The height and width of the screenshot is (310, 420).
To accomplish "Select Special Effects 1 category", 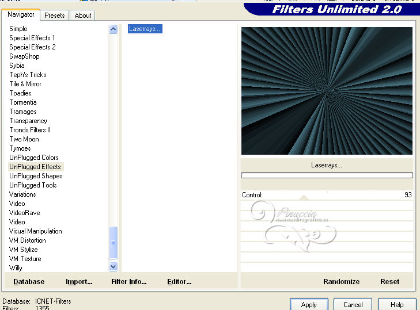I will pyautogui.click(x=32, y=38).
